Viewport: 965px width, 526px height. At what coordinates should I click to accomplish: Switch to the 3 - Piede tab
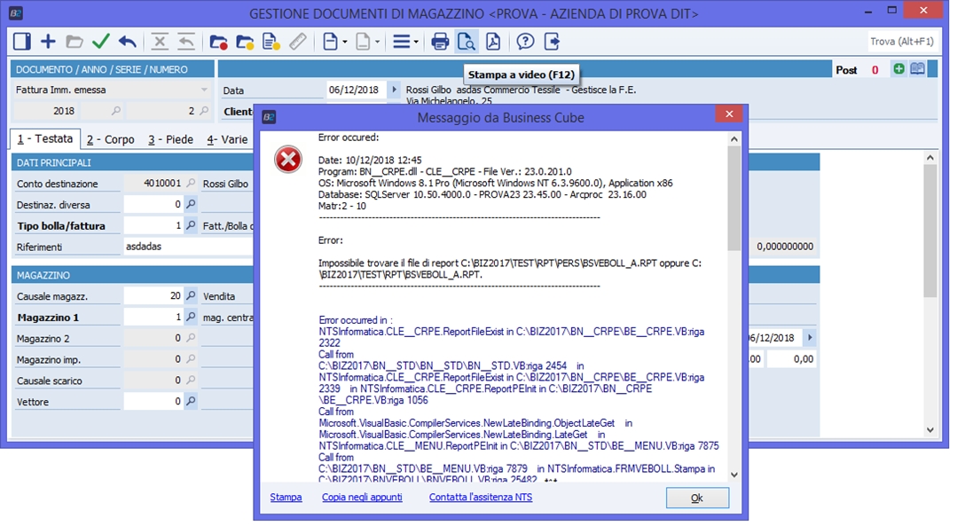[x=170, y=139]
